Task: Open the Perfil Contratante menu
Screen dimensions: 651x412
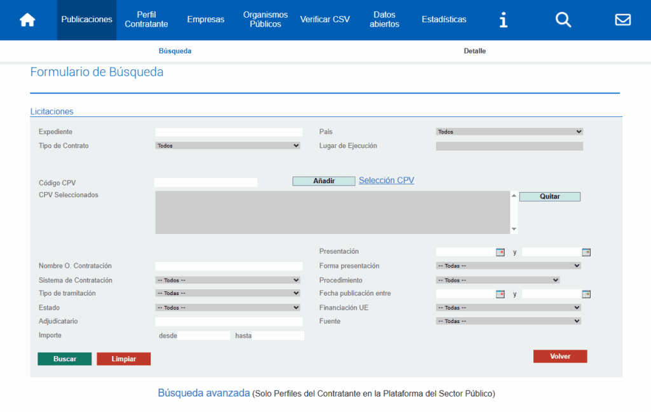Action: click(146, 20)
